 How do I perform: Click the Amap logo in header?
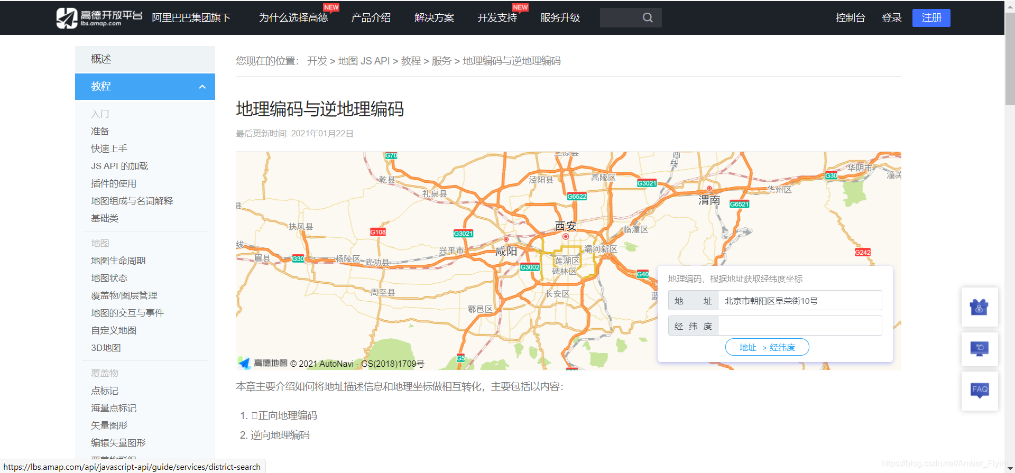[x=99, y=18]
